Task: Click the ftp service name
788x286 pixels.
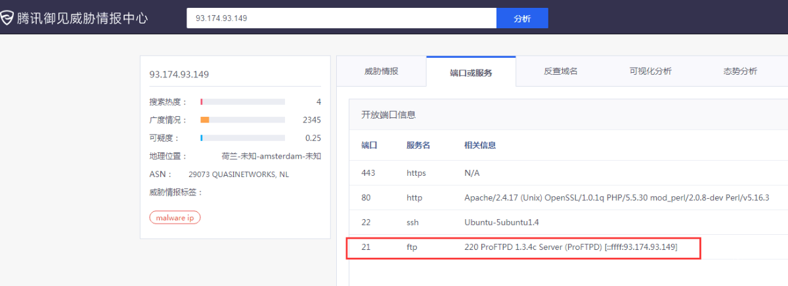Action: (412, 247)
